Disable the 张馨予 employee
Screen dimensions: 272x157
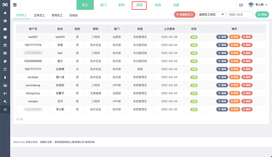[235, 93]
